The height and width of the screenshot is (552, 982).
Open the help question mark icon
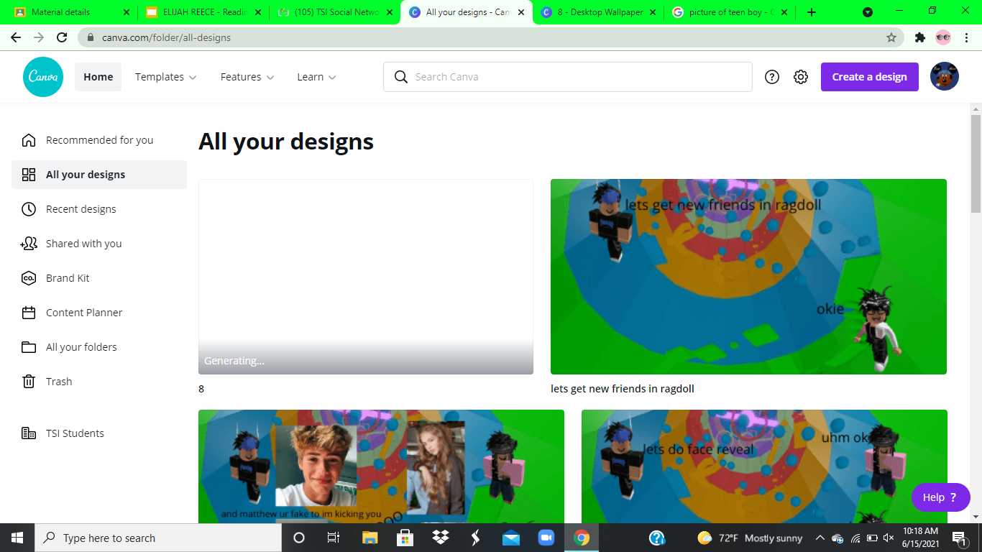point(772,77)
